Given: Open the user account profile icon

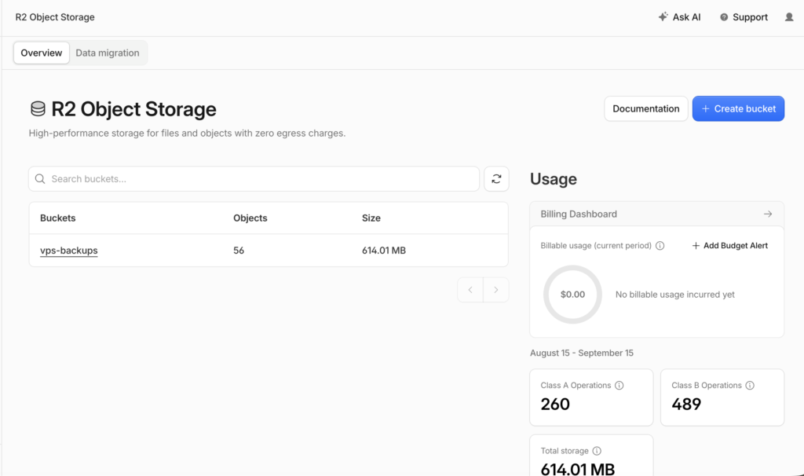Looking at the screenshot, I should tap(789, 17).
